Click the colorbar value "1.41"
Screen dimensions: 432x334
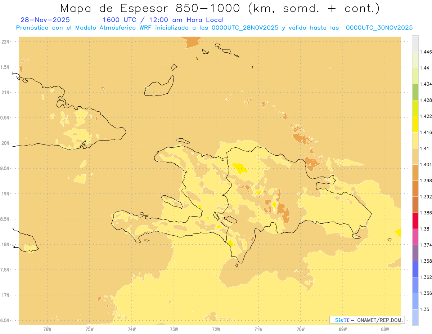(425, 148)
